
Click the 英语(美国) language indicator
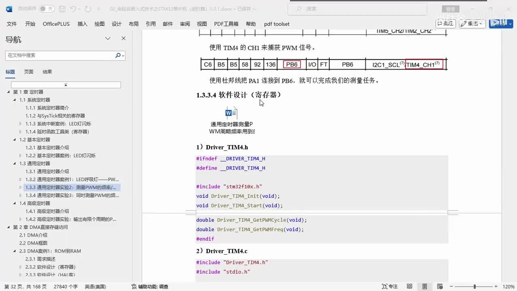point(95,287)
